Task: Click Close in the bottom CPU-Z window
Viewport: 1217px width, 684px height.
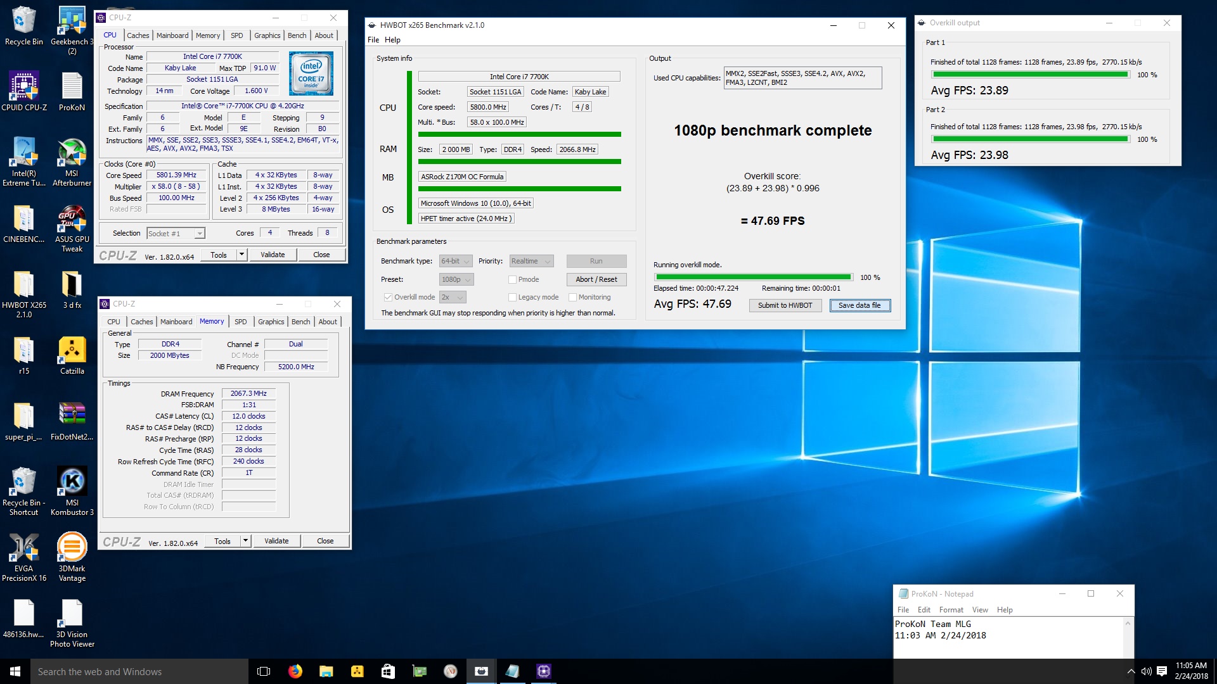Action: coord(325,541)
